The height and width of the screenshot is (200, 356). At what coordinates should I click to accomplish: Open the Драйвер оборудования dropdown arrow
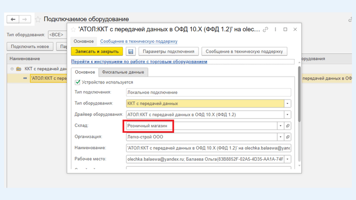[287, 114]
